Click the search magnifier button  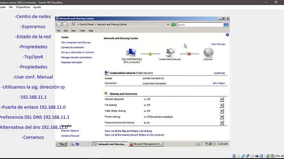(226, 25)
